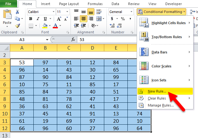Click the Cut scissors icon

[17, 12]
